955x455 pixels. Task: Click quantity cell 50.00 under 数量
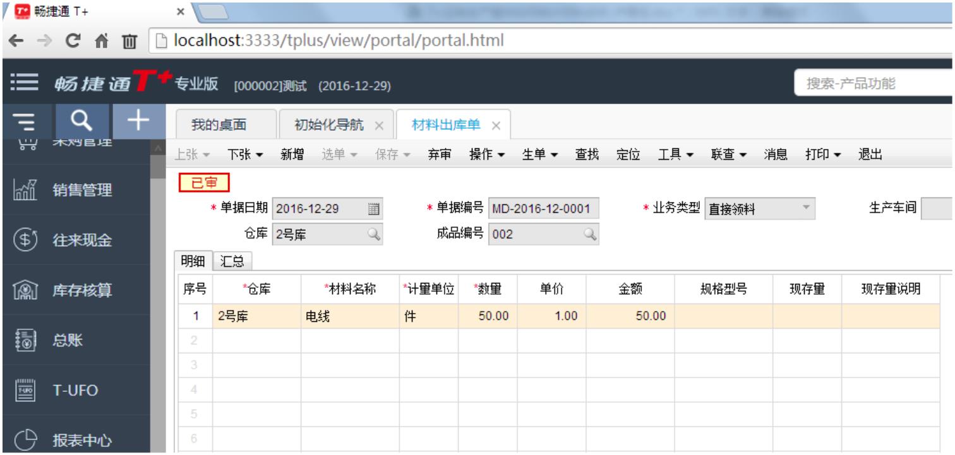(x=488, y=316)
